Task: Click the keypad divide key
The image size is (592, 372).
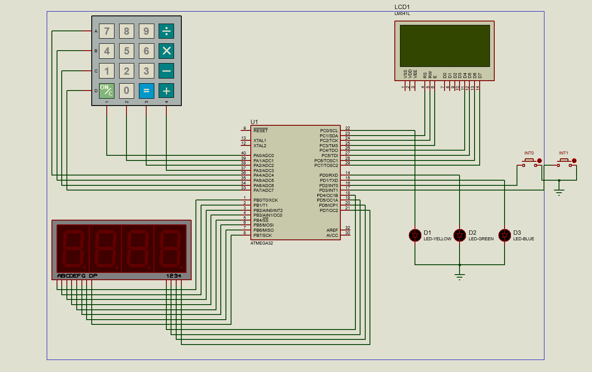Action: pyautogui.click(x=166, y=31)
